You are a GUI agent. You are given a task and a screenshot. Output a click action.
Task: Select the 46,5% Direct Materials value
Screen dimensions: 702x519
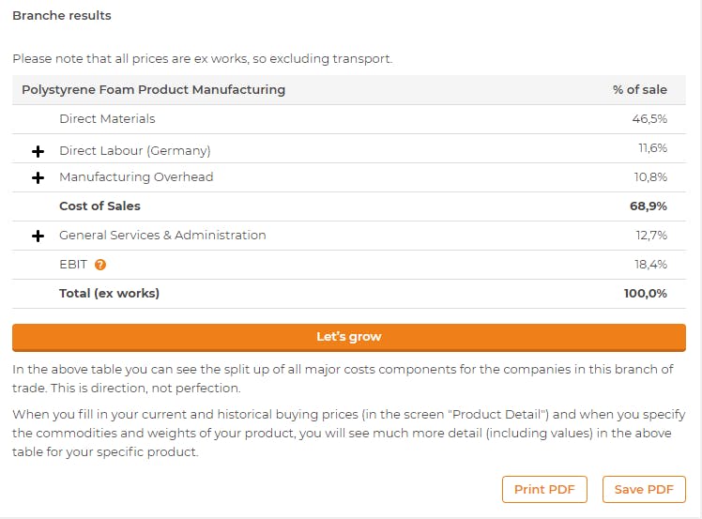649,119
